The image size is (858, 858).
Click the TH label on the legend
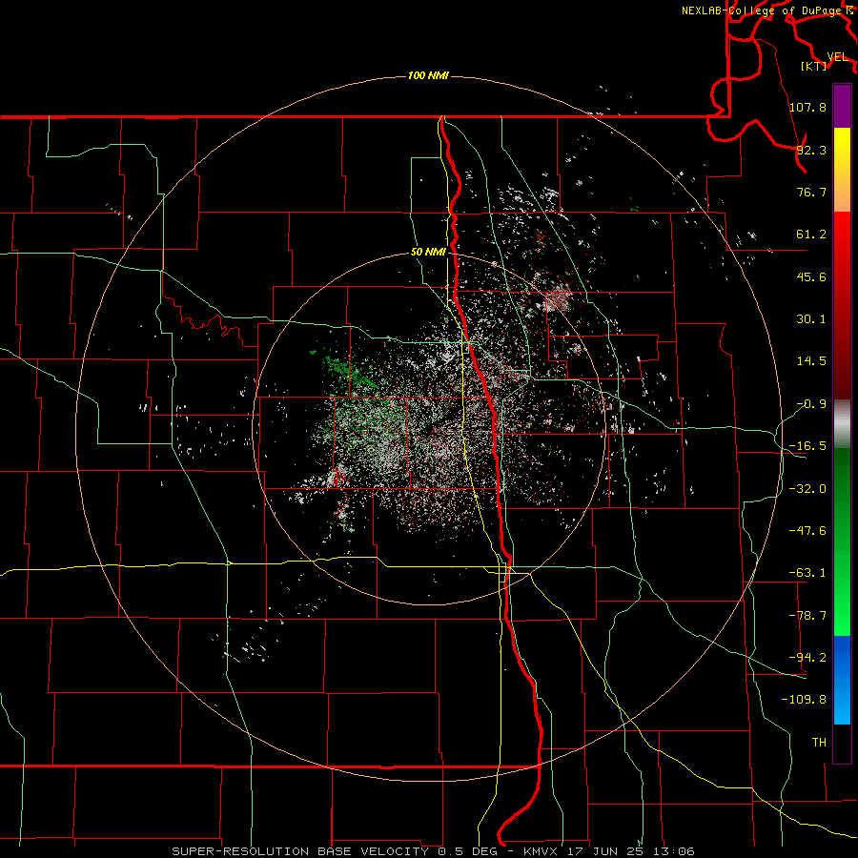pos(819,743)
